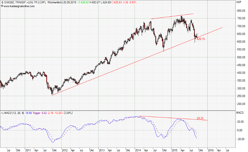
Task: Click the copyright icon beside tradesignalonline.com
Action: pos(2,6)
